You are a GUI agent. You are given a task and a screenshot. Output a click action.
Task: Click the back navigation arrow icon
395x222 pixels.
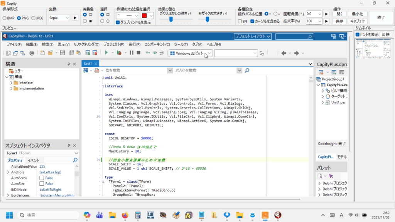coord(284,53)
